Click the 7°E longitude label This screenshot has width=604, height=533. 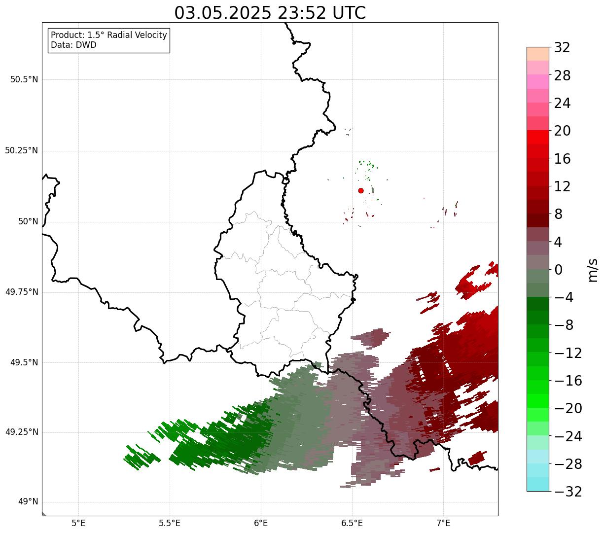[443, 523]
